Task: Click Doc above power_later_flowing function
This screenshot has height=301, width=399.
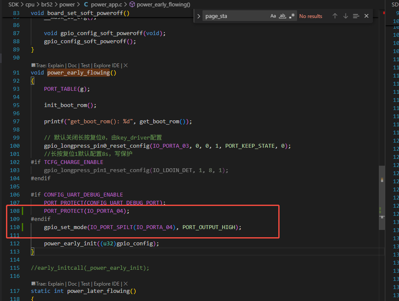Action: coord(72,284)
